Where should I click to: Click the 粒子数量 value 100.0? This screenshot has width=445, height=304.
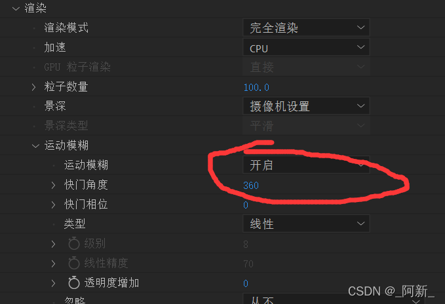click(x=256, y=87)
